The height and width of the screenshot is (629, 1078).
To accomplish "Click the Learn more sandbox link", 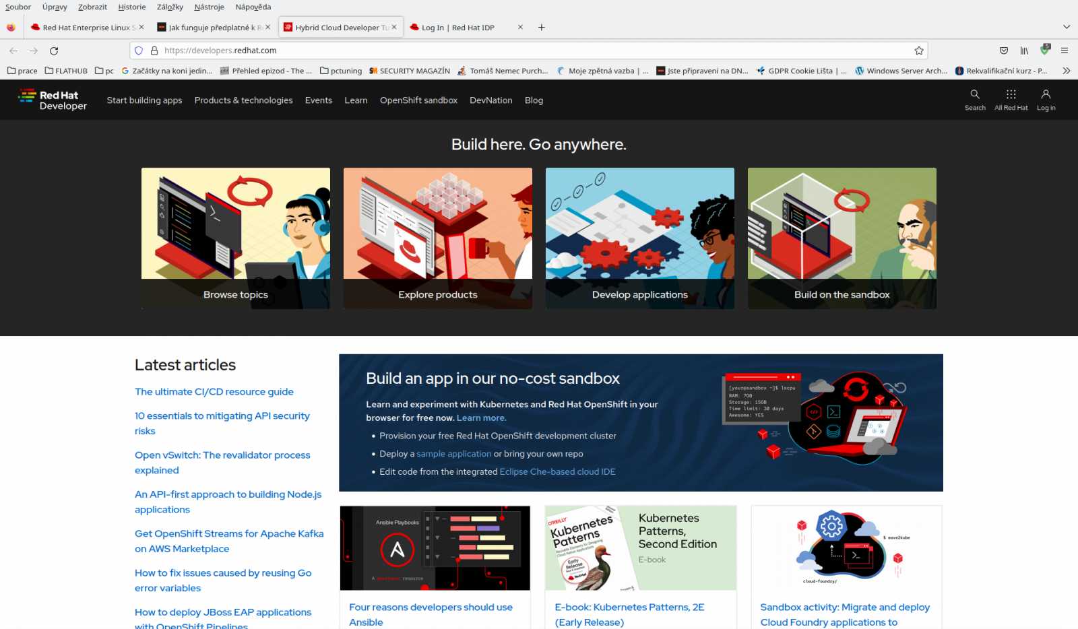I will coord(481,418).
